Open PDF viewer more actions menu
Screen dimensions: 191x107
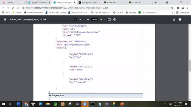tap(186, 20)
